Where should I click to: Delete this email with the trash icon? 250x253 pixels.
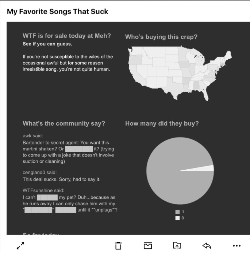[118, 246]
